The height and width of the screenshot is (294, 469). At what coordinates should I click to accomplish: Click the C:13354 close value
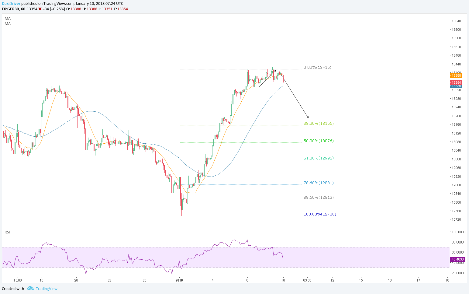(x=121, y=9)
